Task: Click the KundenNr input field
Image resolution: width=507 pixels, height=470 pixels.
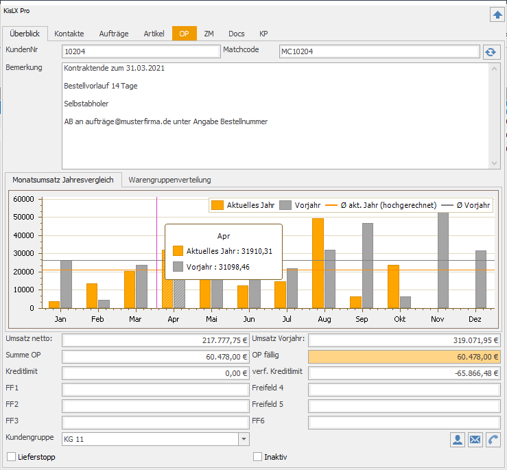Action: (x=140, y=51)
